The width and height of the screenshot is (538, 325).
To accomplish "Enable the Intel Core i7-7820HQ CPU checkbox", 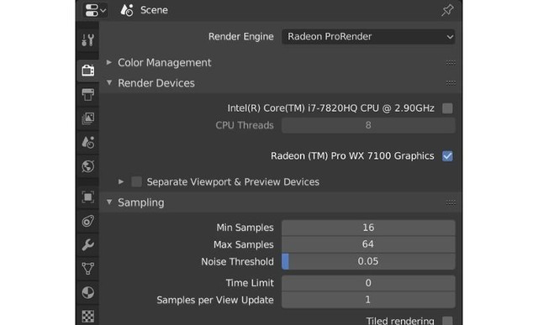I will tap(447, 108).
